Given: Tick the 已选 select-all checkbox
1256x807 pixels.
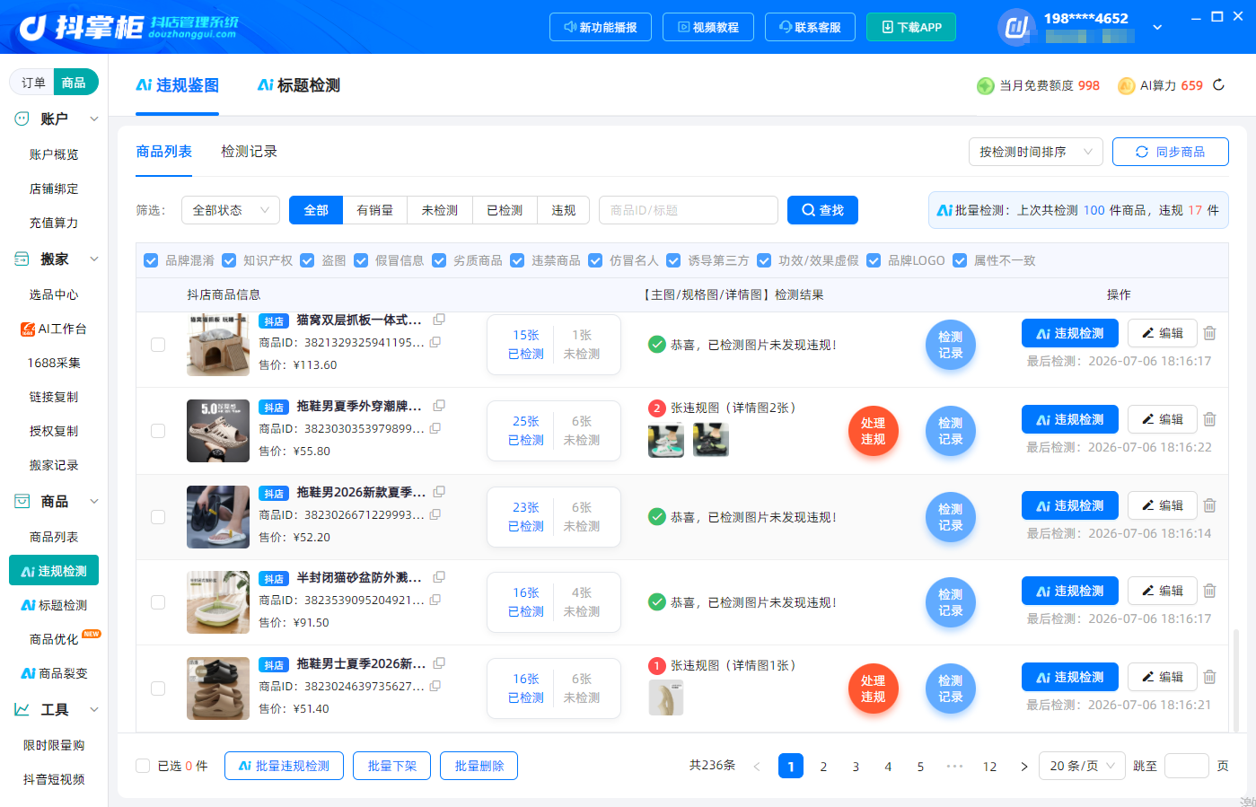Looking at the screenshot, I should [x=143, y=766].
